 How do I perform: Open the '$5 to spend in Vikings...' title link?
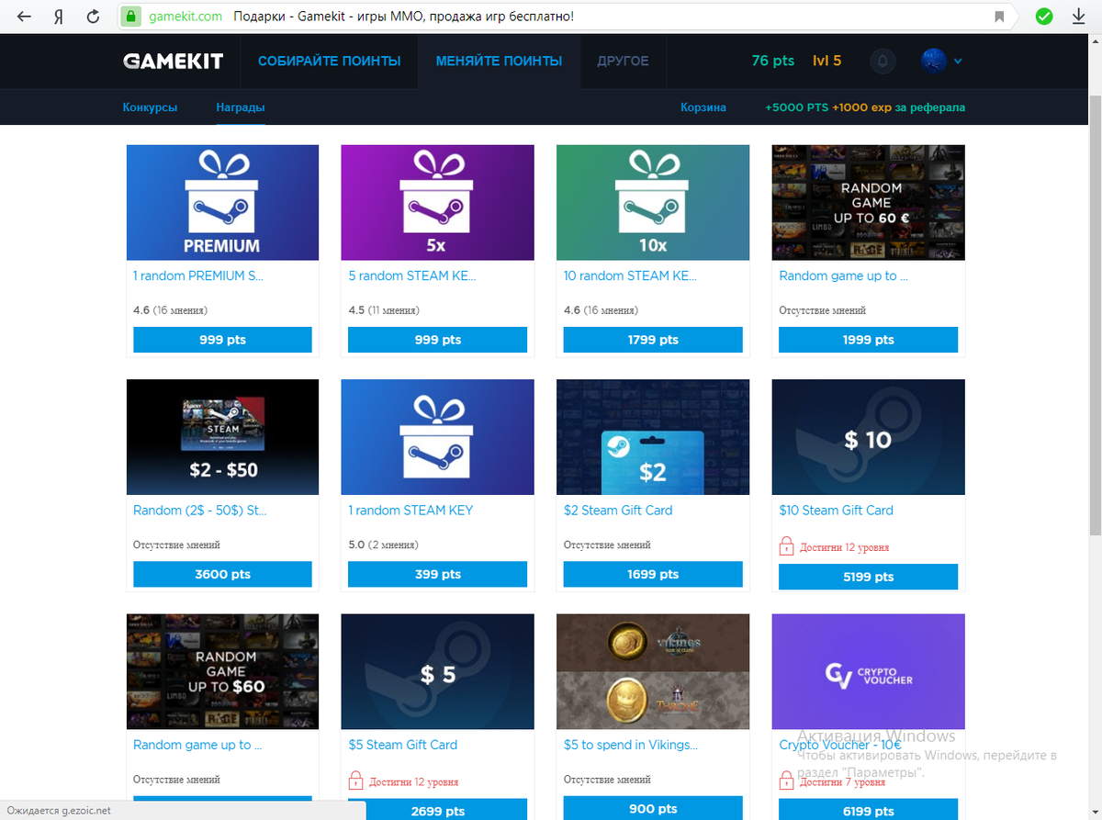[x=631, y=745]
